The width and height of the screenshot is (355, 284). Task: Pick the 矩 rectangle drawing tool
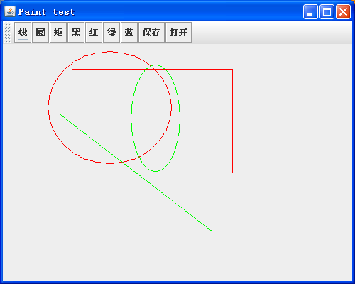tap(58, 33)
